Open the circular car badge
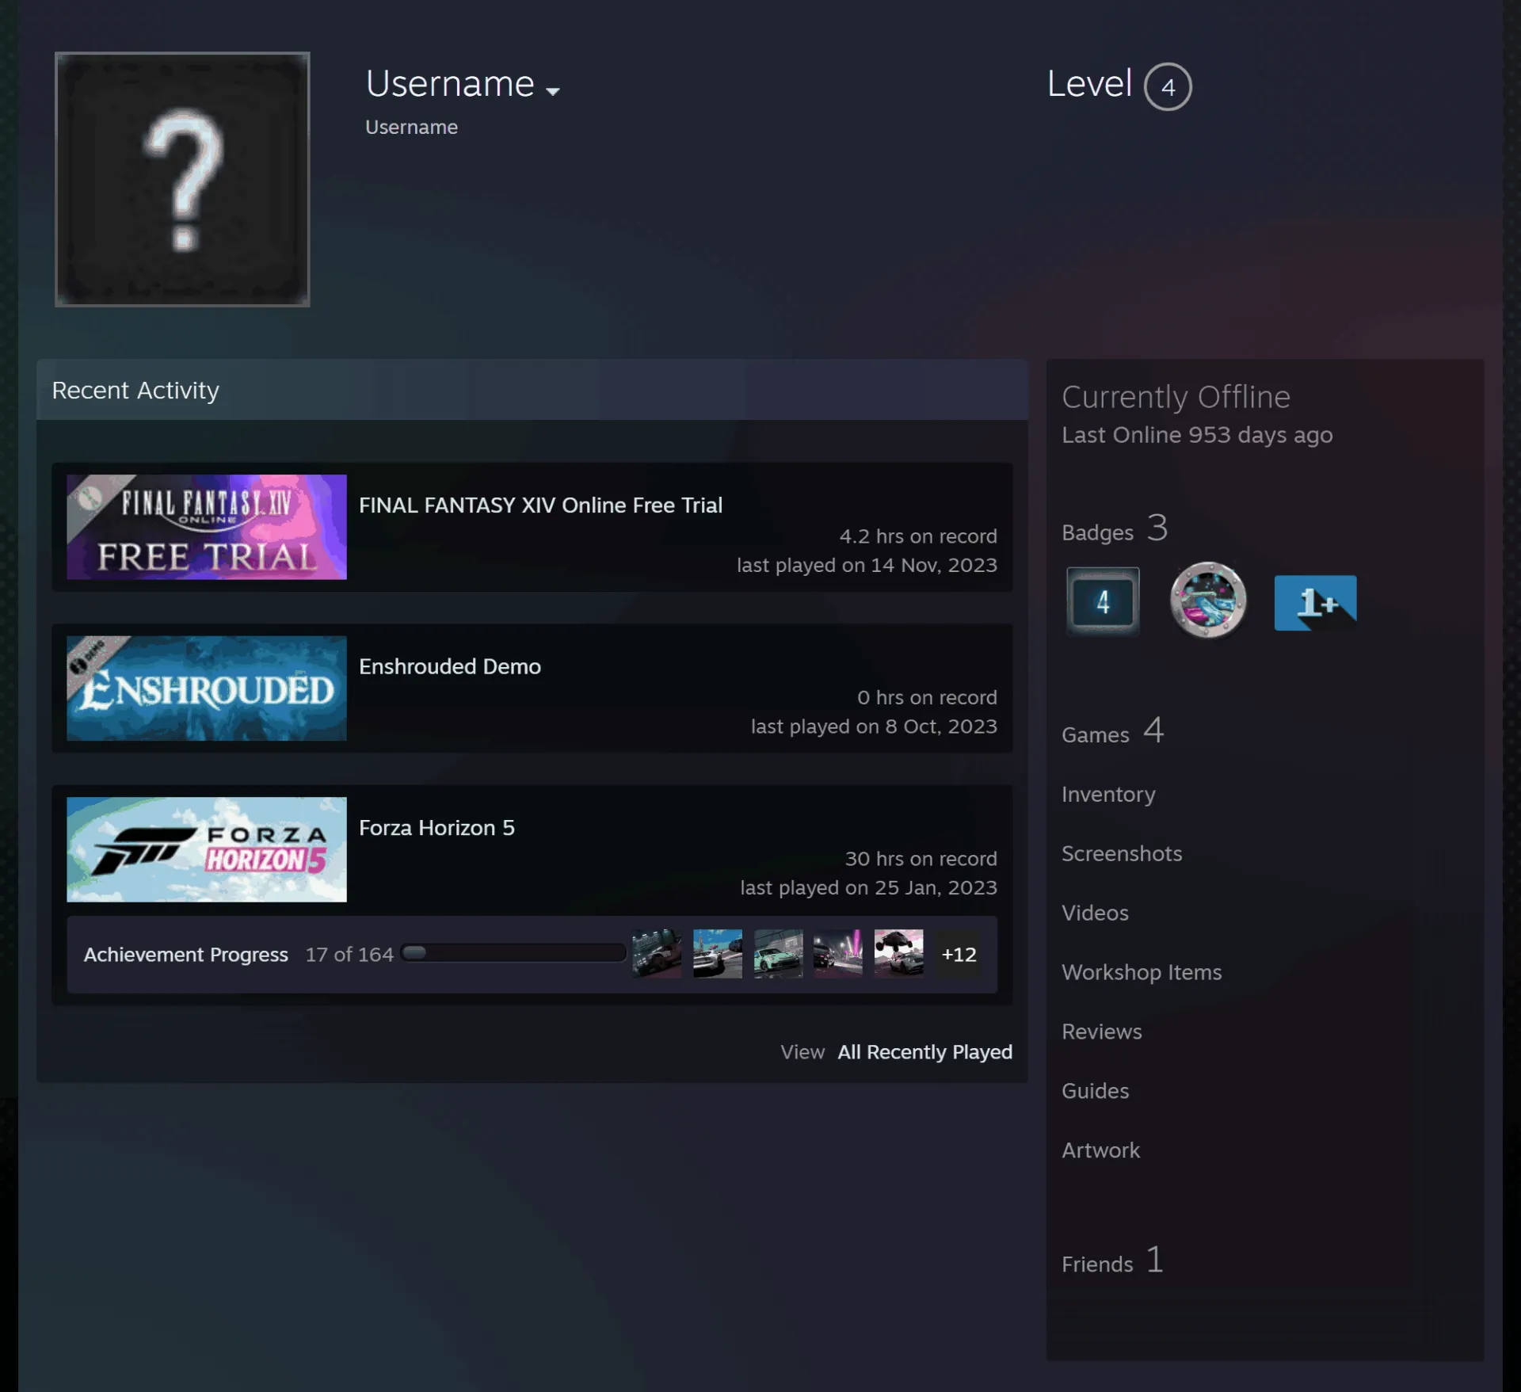Screen dimensions: 1521x1392 [1208, 600]
